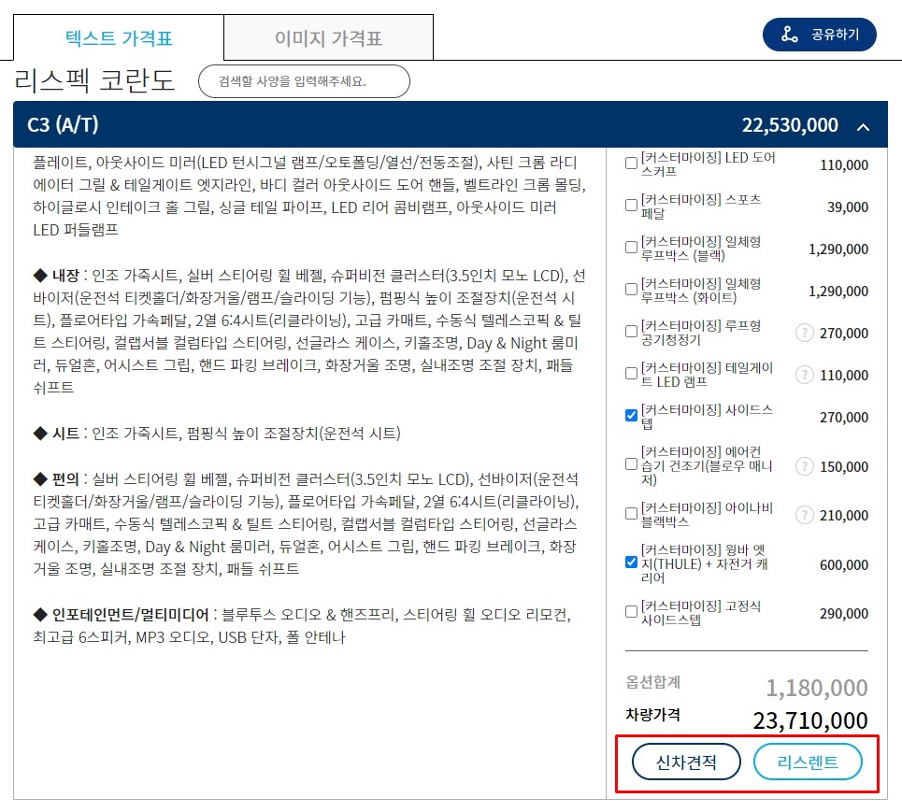Click the 신차견적 button
Screen dimensions: 902x812
[x=686, y=762]
